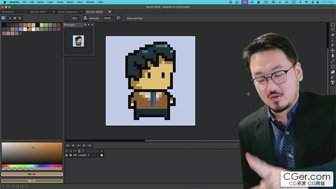
Task: Toggle the lock on Layer 1
Action: click(x=71, y=155)
